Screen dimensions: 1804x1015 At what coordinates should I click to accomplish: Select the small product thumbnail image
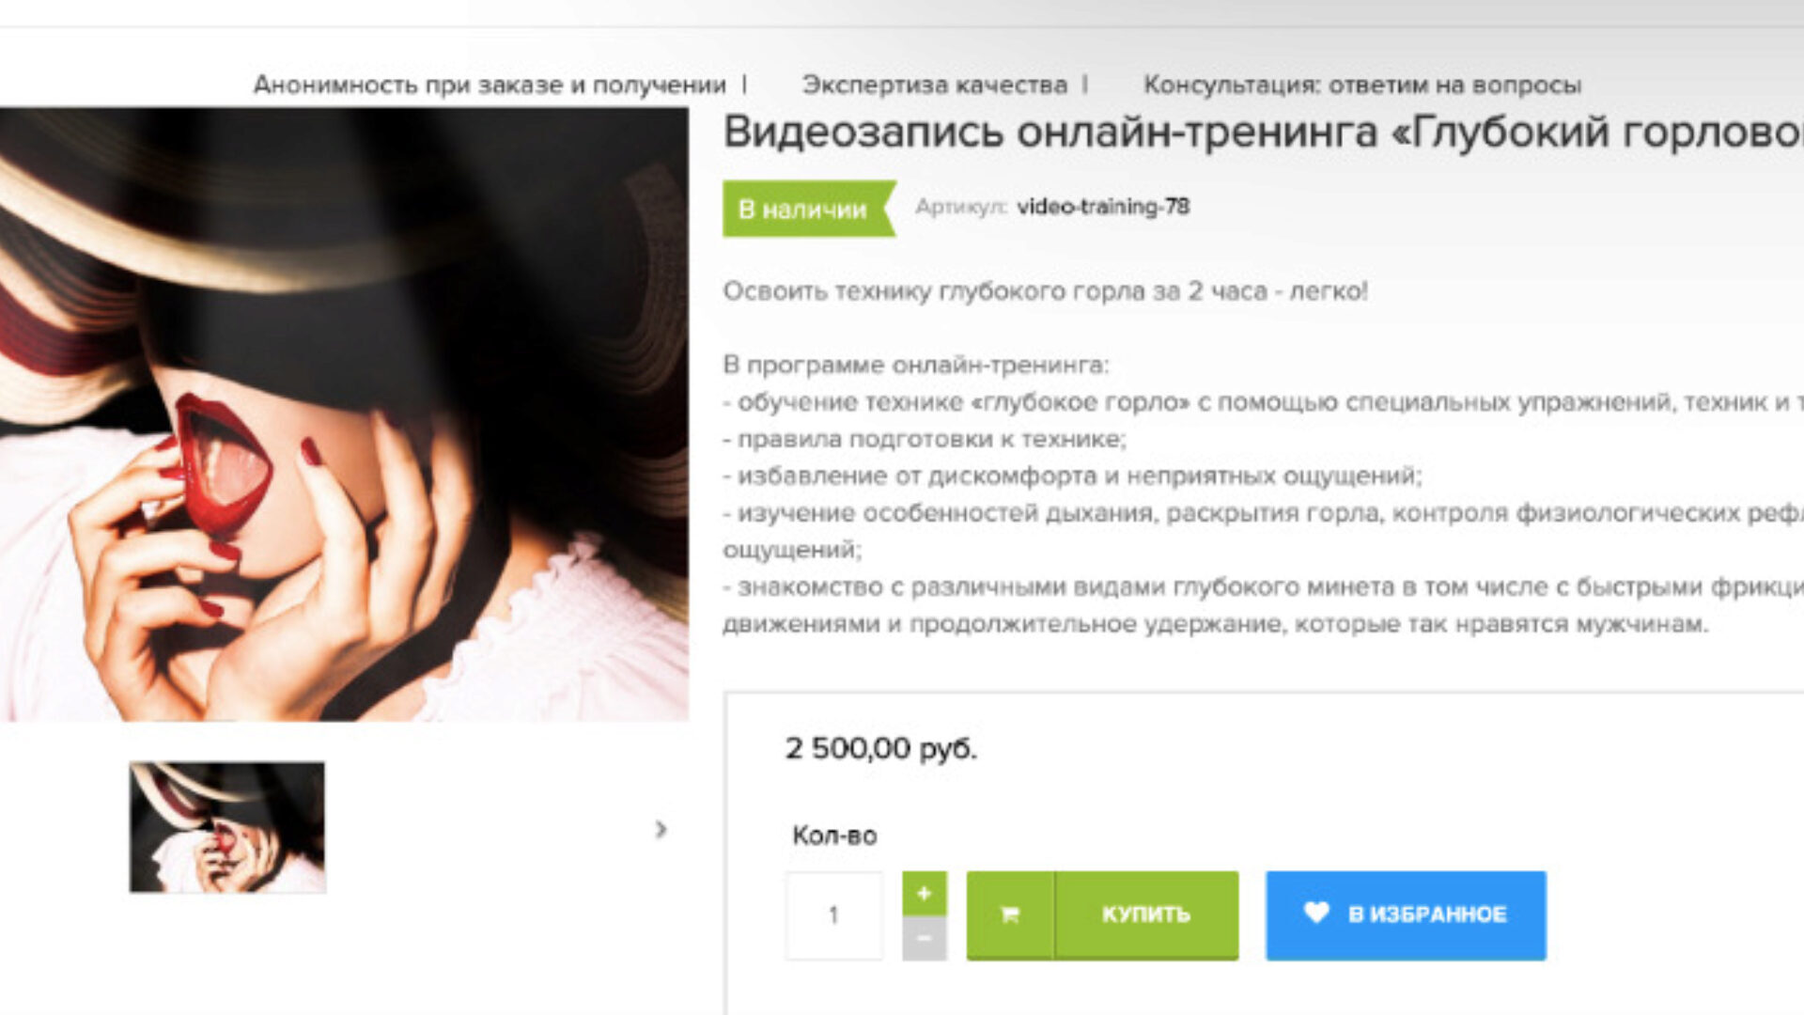pos(227,827)
